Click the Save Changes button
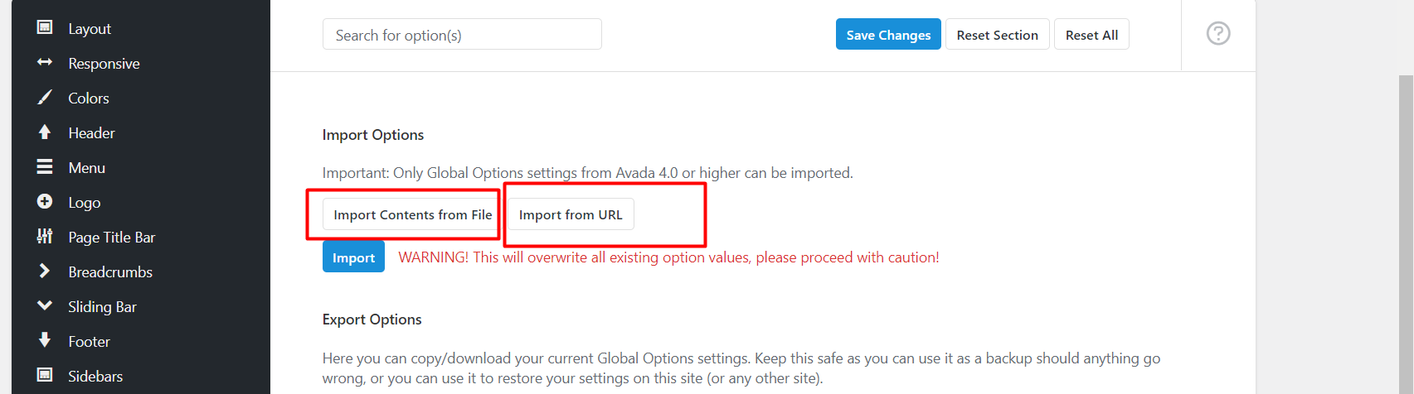The width and height of the screenshot is (1414, 394). 888,34
